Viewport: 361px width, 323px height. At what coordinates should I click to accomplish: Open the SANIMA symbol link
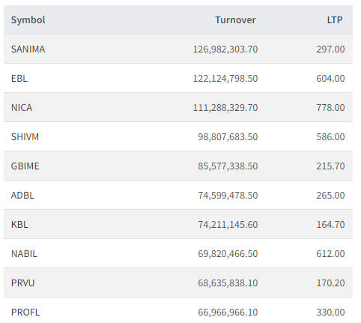(28, 49)
